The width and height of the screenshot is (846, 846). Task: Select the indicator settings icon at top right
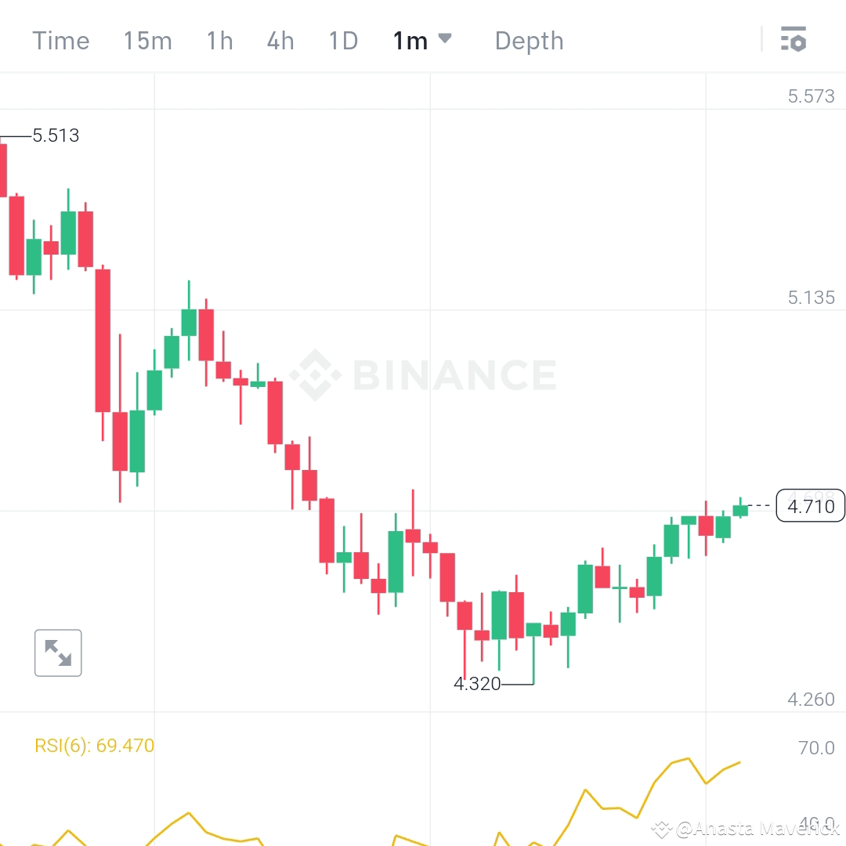click(793, 38)
